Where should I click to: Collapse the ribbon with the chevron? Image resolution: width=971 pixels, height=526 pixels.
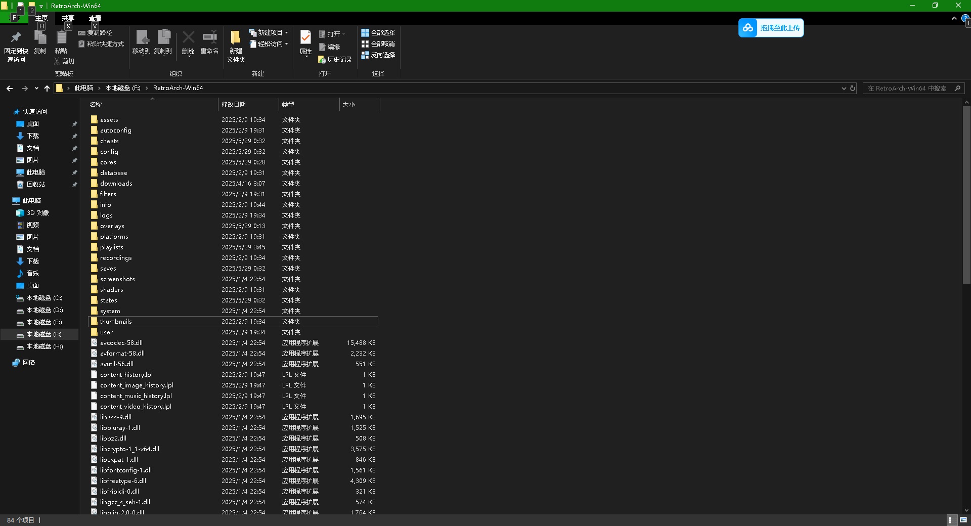(954, 19)
